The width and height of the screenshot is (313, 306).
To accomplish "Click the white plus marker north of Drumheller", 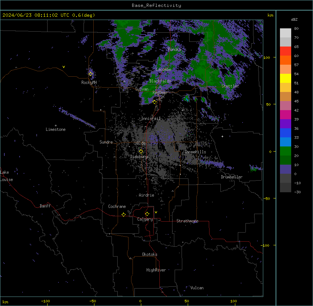I will (222, 136).
